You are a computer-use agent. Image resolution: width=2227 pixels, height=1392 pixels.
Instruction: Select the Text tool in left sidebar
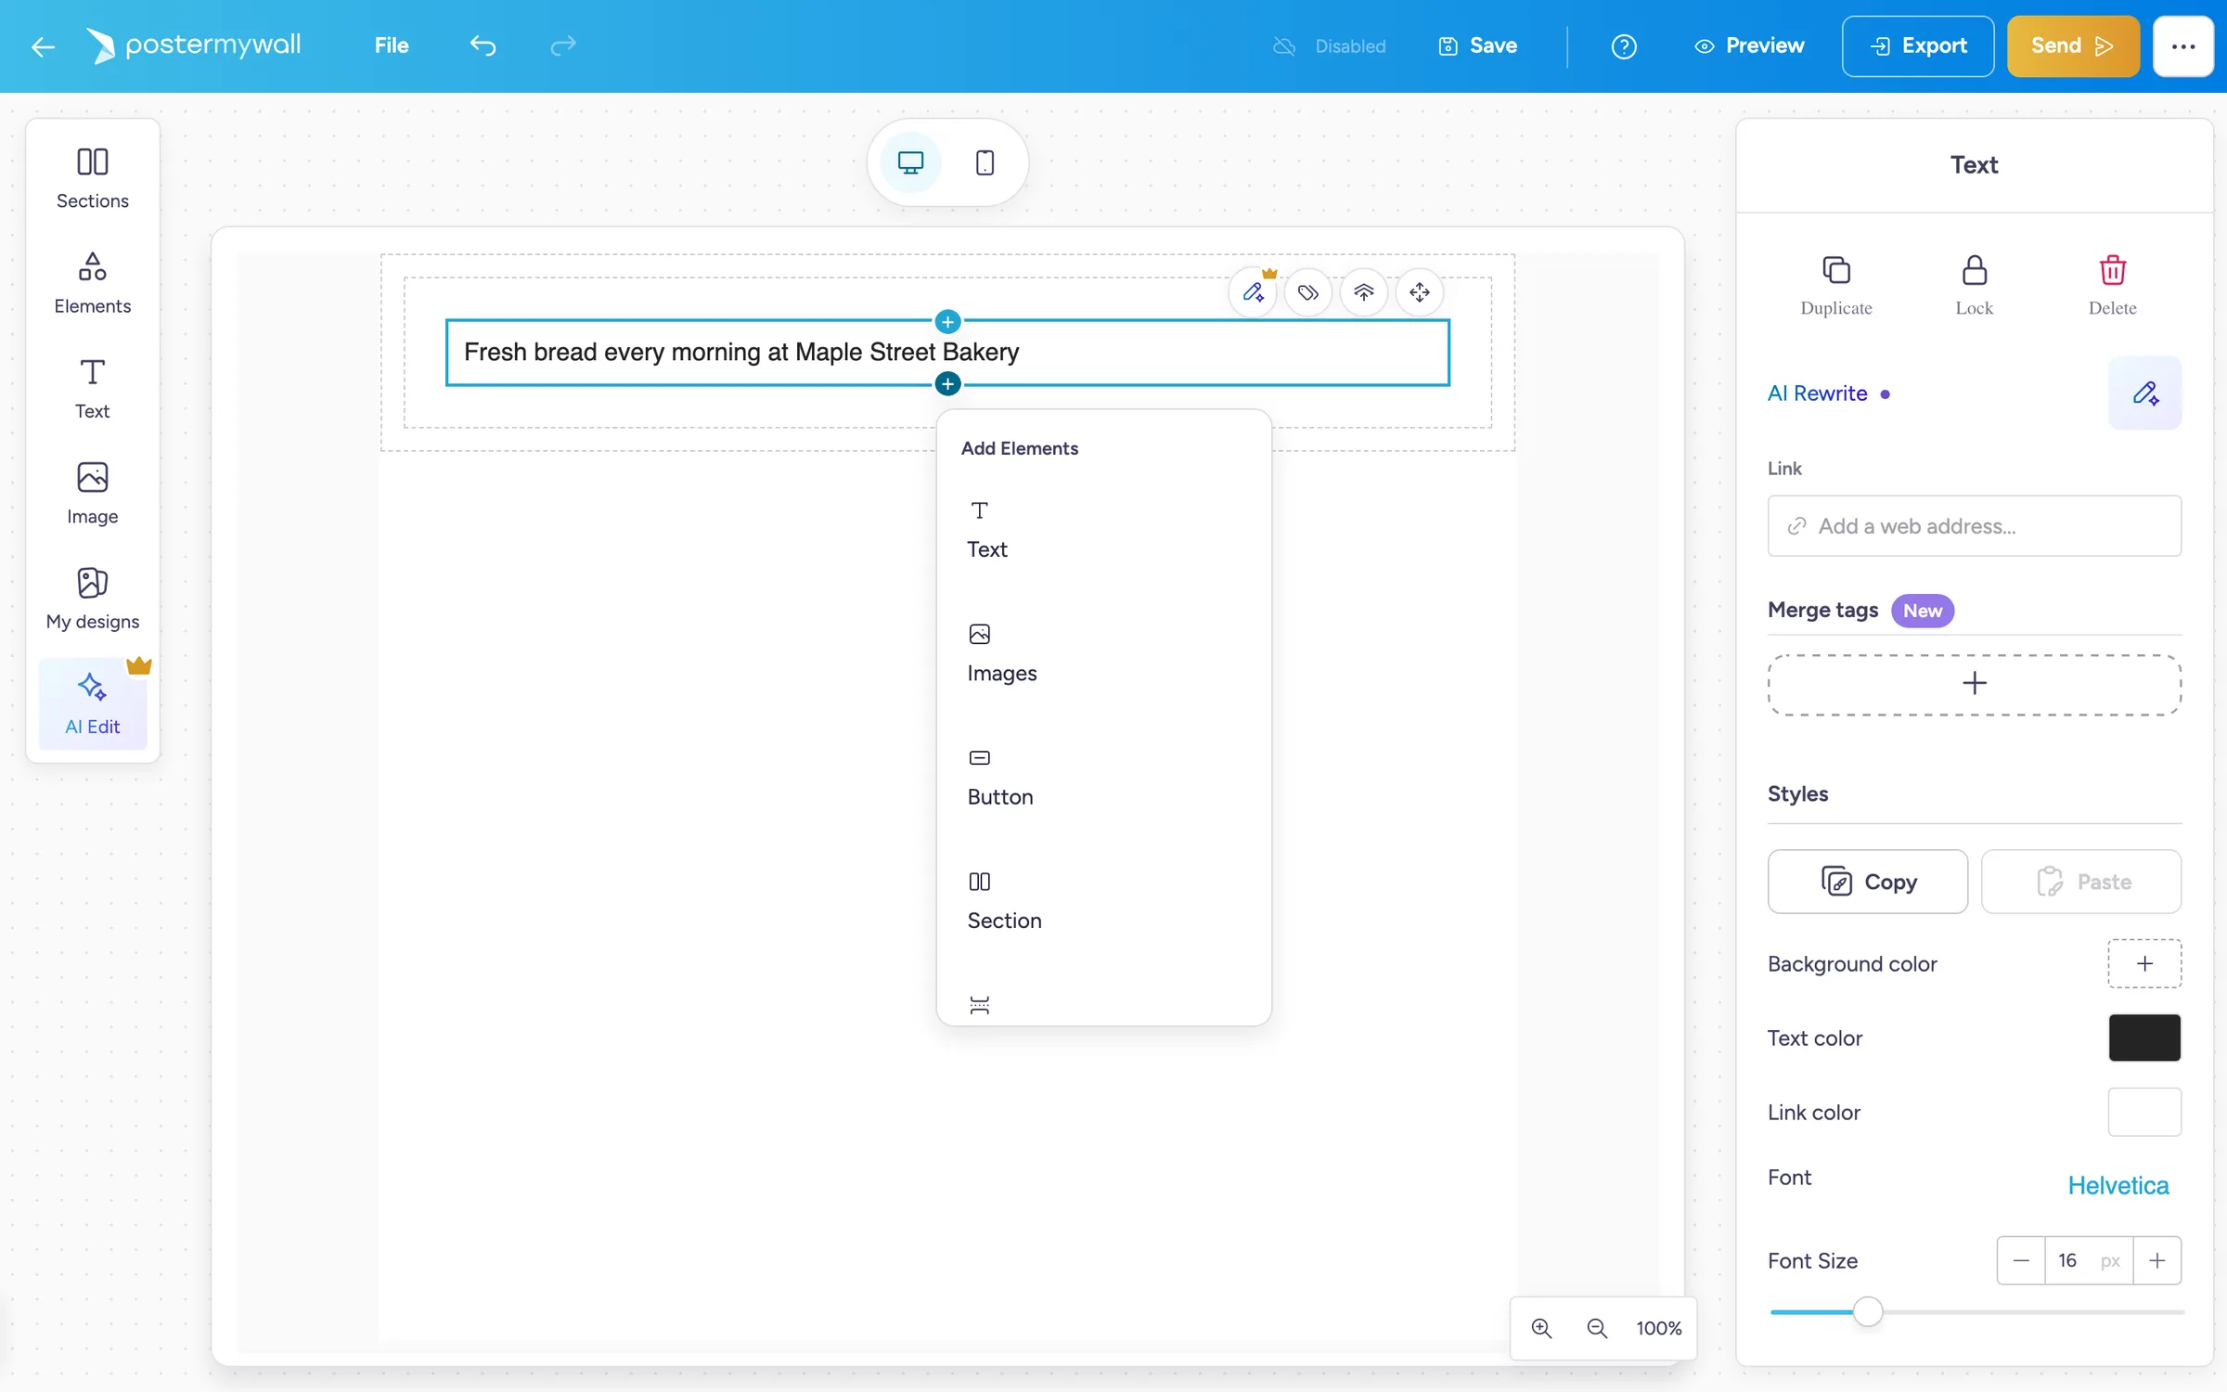(92, 388)
